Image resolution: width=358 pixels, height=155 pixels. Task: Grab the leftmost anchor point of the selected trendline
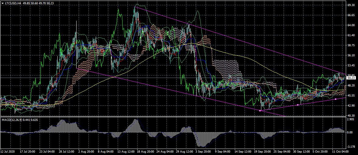pyautogui.click(x=260, y=111)
